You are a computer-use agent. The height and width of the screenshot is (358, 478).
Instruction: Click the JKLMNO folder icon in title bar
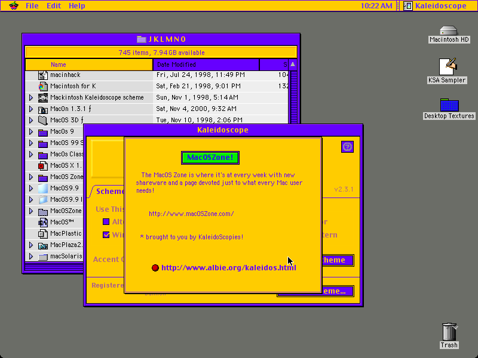pos(142,39)
